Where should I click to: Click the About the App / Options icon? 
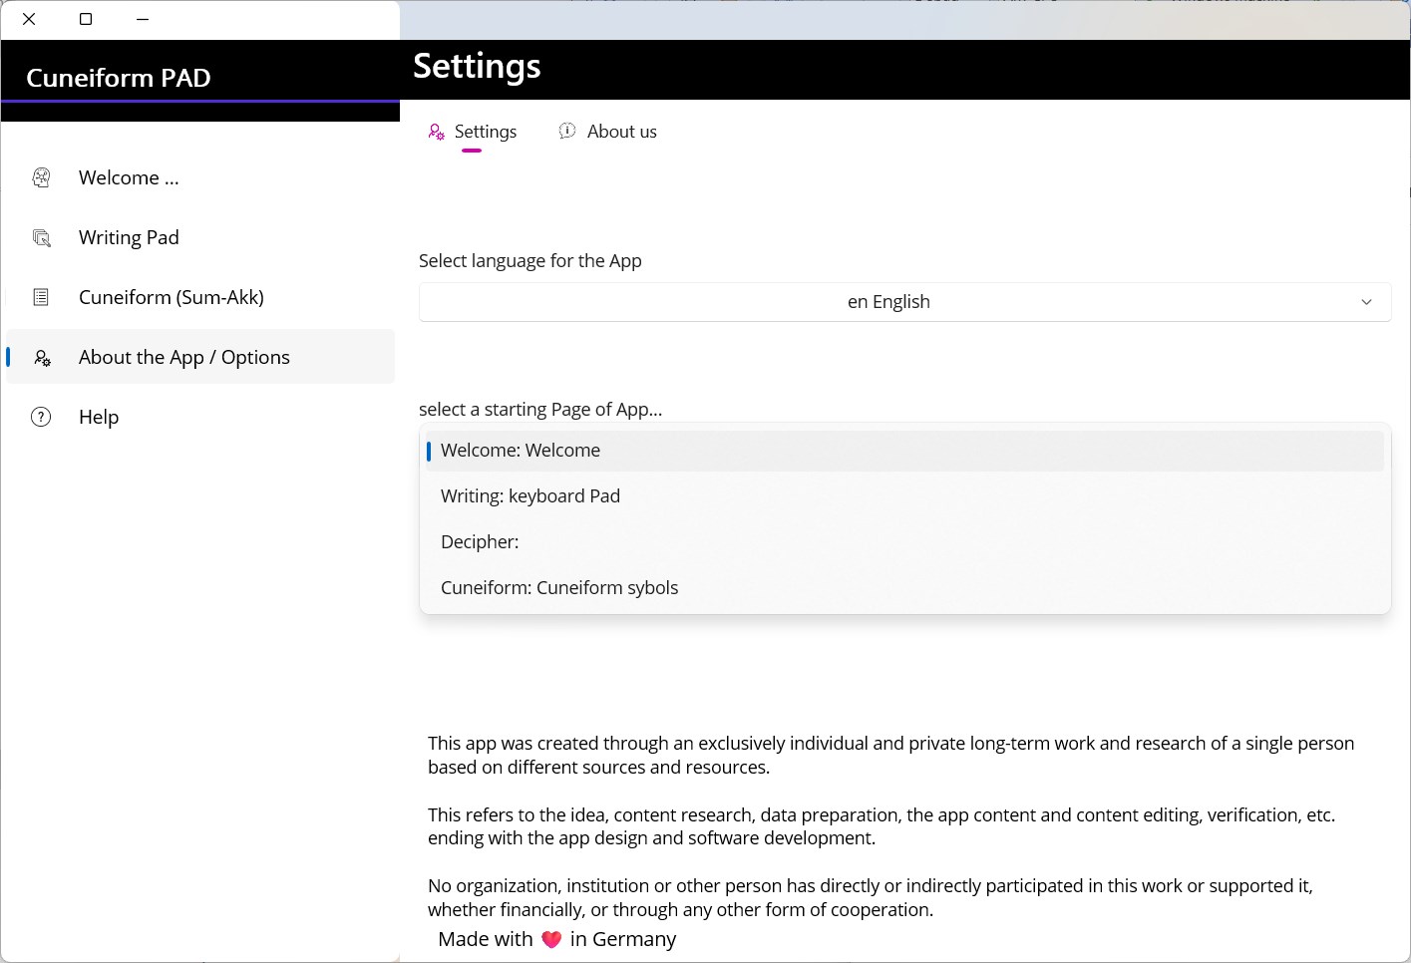[x=42, y=358]
